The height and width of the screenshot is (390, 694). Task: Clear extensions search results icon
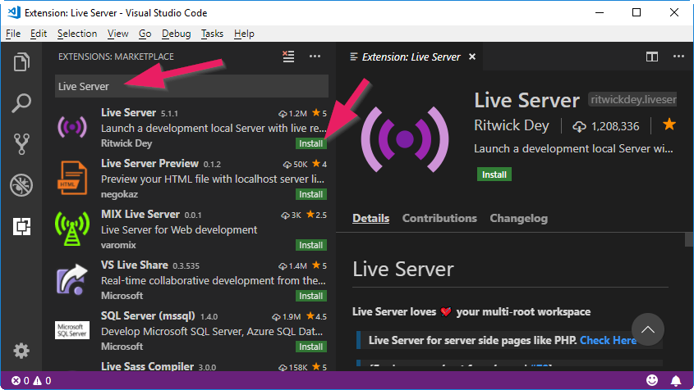pos(288,57)
